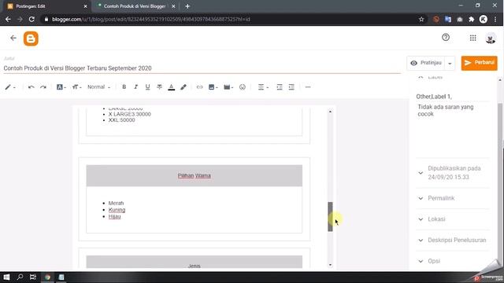This screenshot has height=283, width=504.
Task: Click the Hijau list item
Action: 114,217
